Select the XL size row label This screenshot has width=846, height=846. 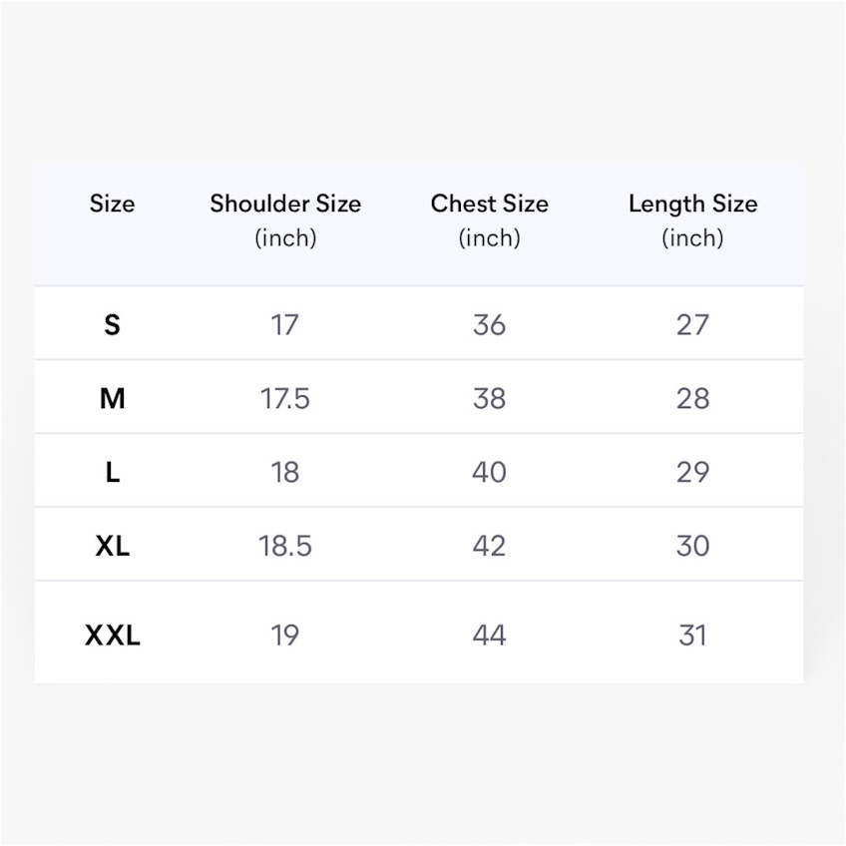click(112, 546)
